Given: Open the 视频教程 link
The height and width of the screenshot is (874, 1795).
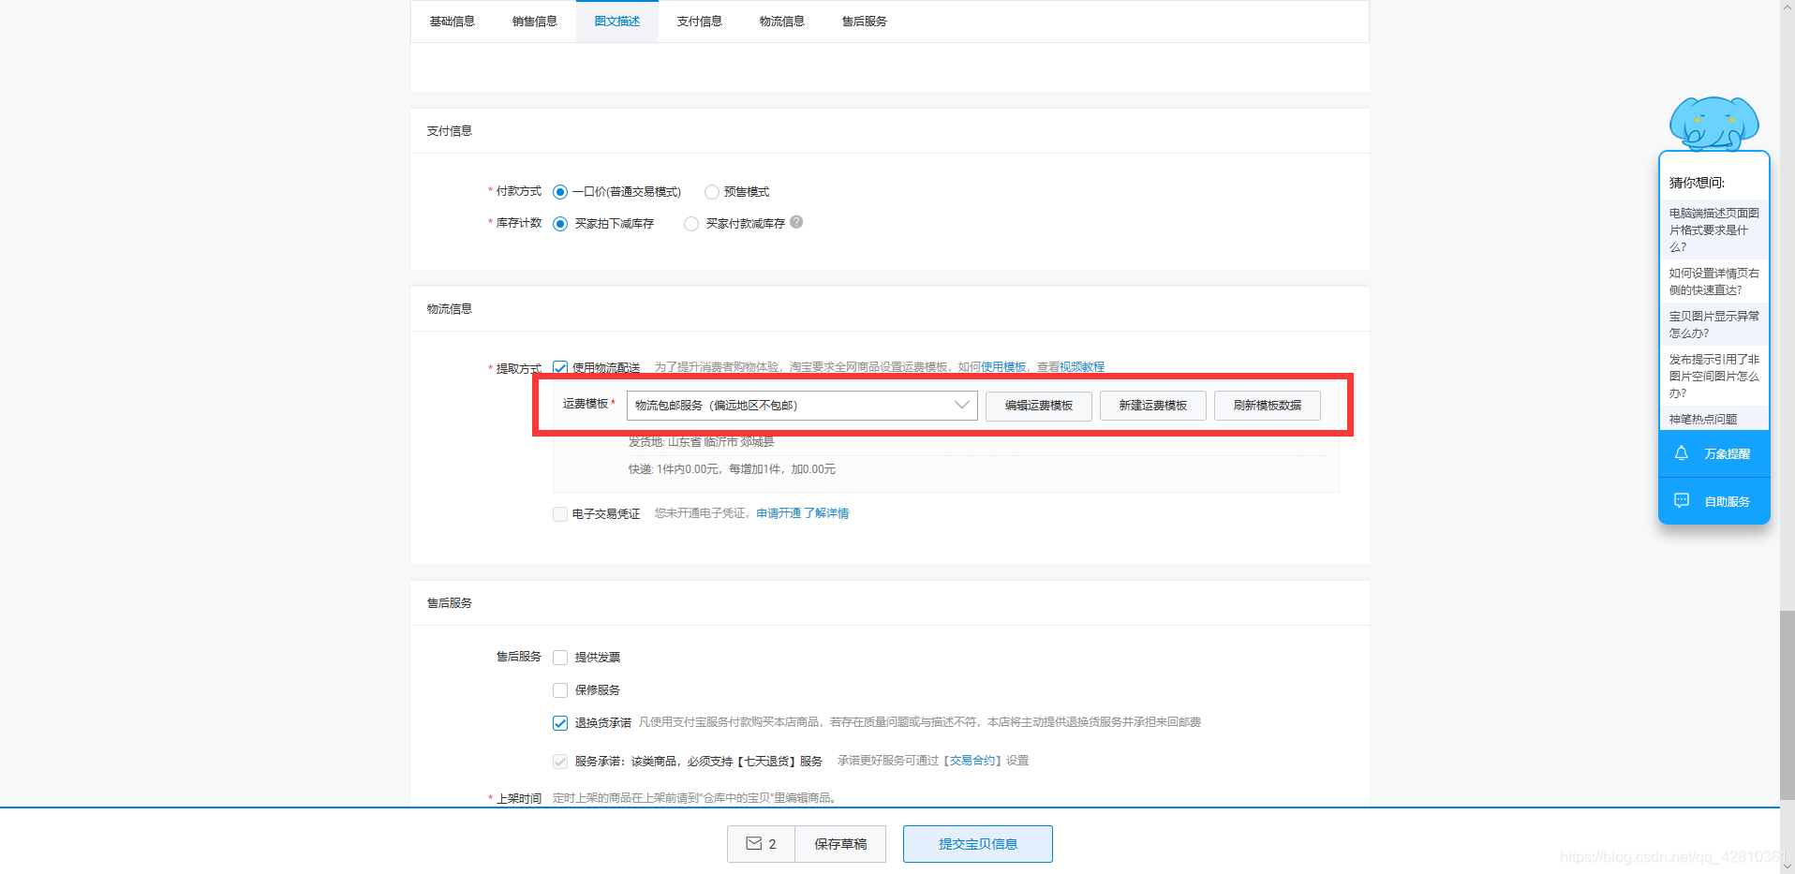Looking at the screenshot, I should click(1082, 367).
